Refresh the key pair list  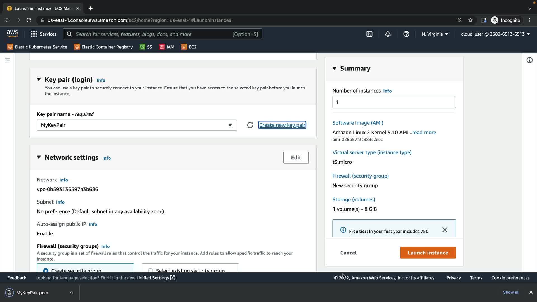[x=250, y=125]
